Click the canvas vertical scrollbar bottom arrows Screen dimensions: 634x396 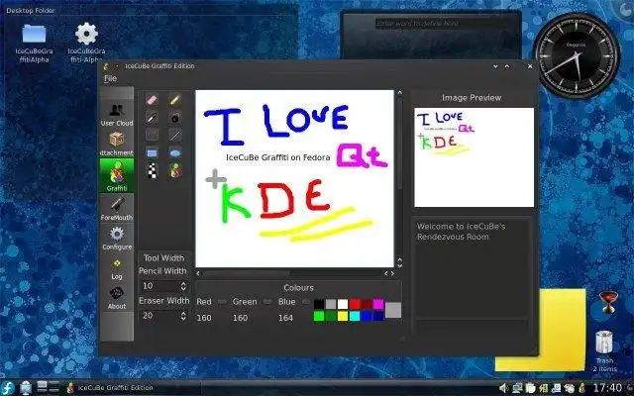[399, 263]
